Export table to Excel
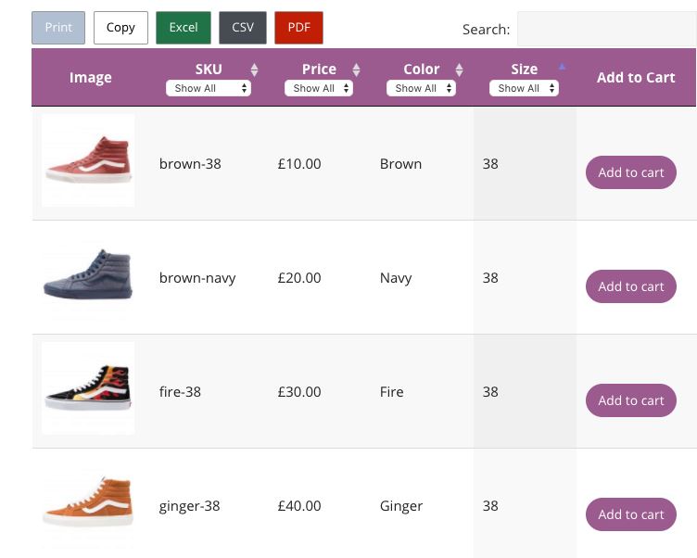The image size is (697, 558). pos(184,28)
